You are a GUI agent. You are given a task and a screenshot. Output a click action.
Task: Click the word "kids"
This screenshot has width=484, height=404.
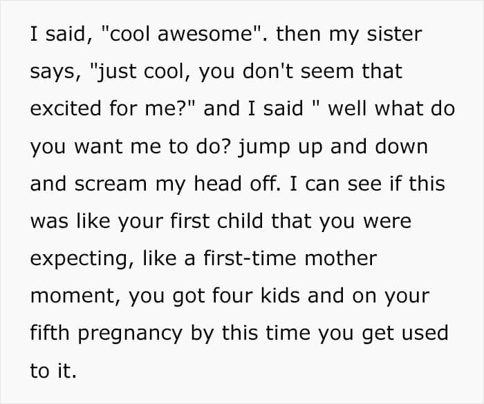pyautogui.click(x=280, y=296)
